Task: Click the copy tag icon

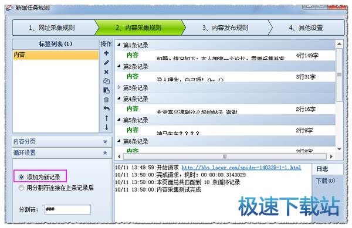Action: pos(106,81)
